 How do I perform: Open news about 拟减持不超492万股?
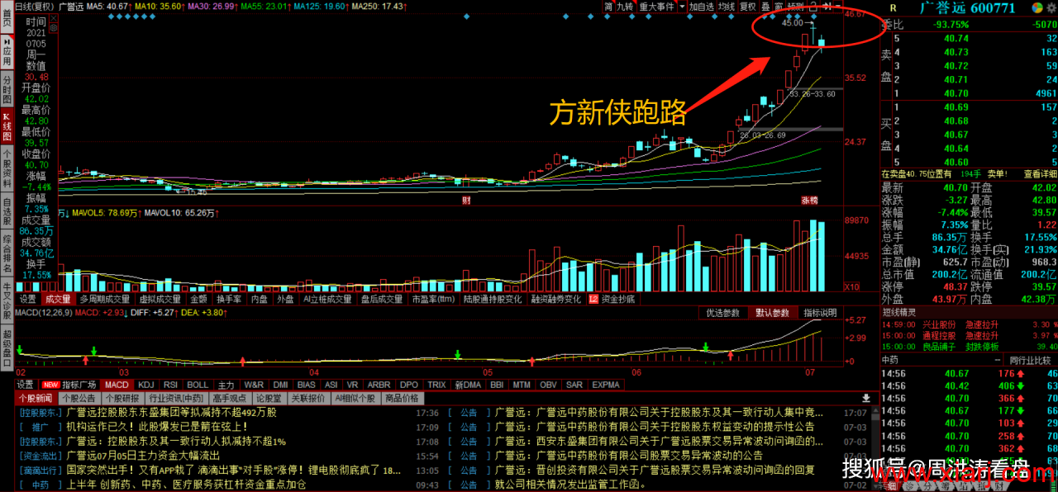click(171, 412)
